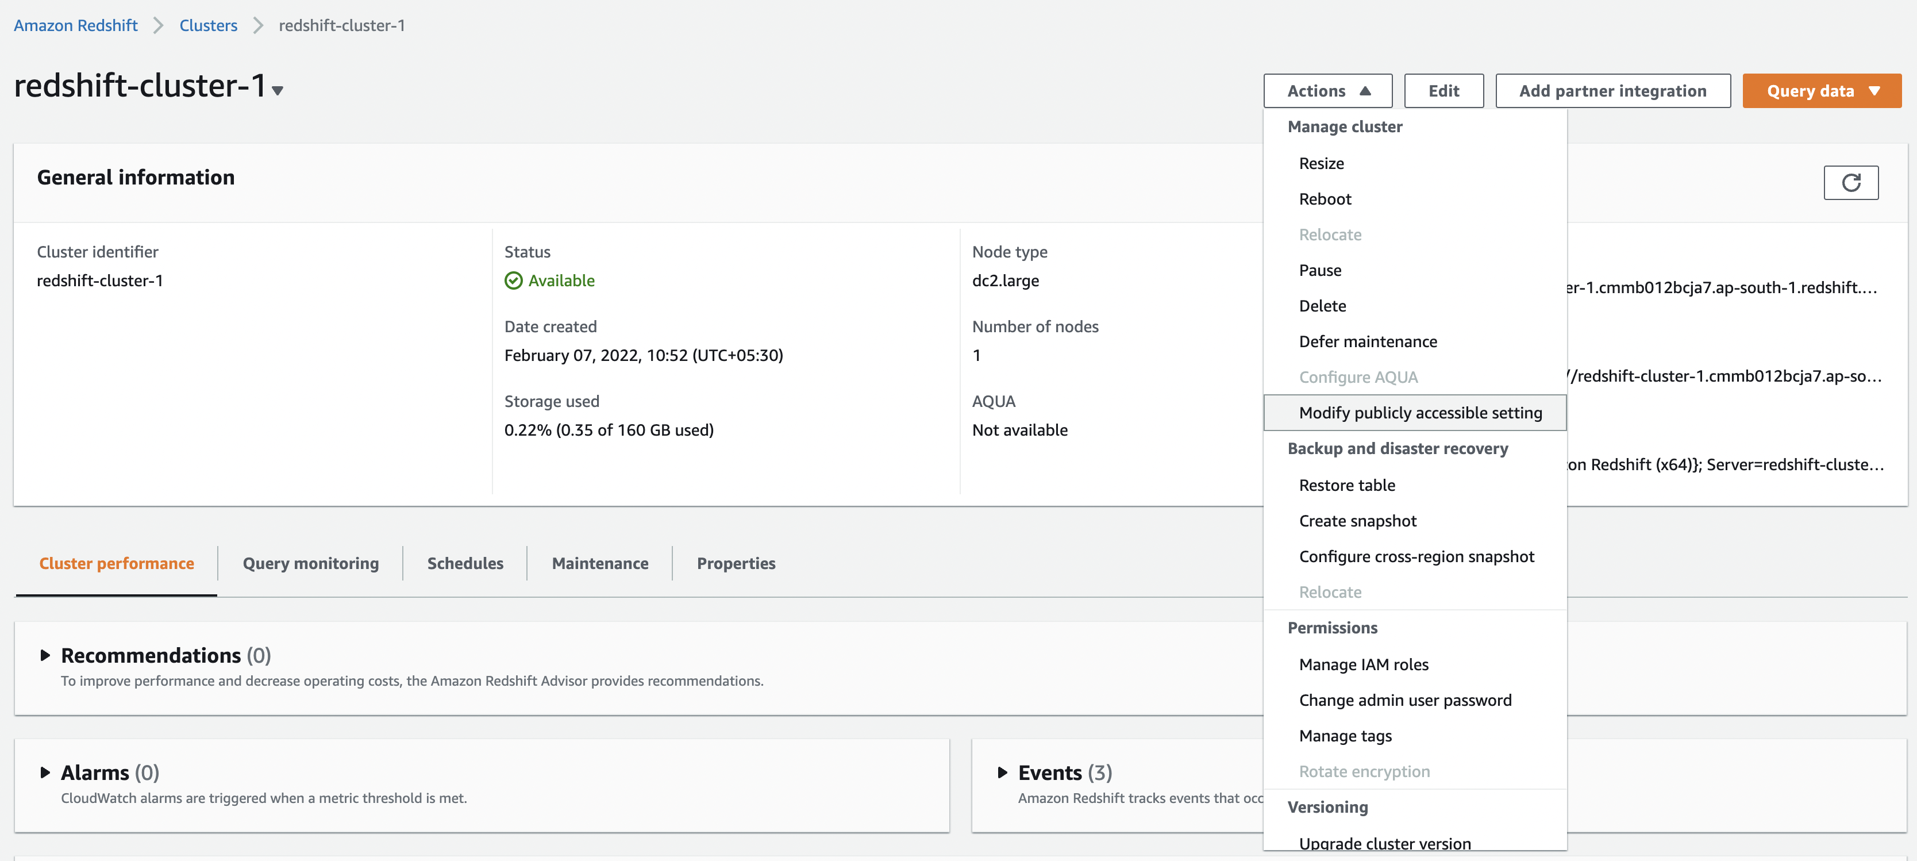This screenshot has height=861, width=1917.
Task: Collapse the Actions dropdown menu
Action: tap(1327, 91)
